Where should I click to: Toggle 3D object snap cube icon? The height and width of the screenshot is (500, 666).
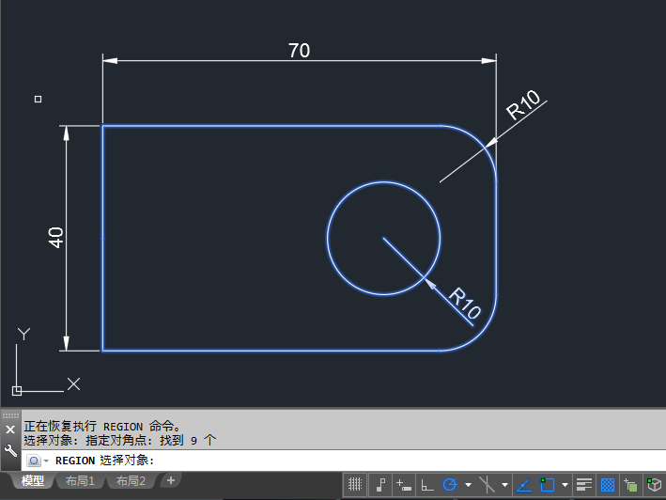point(655,484)
